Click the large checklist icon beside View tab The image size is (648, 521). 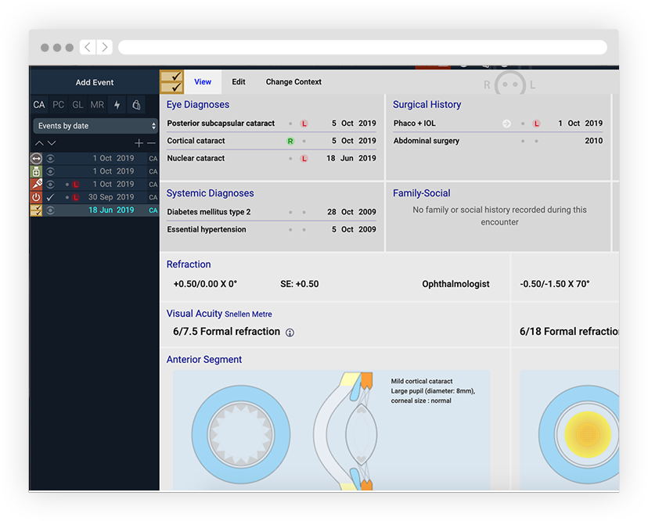[172, 82]
